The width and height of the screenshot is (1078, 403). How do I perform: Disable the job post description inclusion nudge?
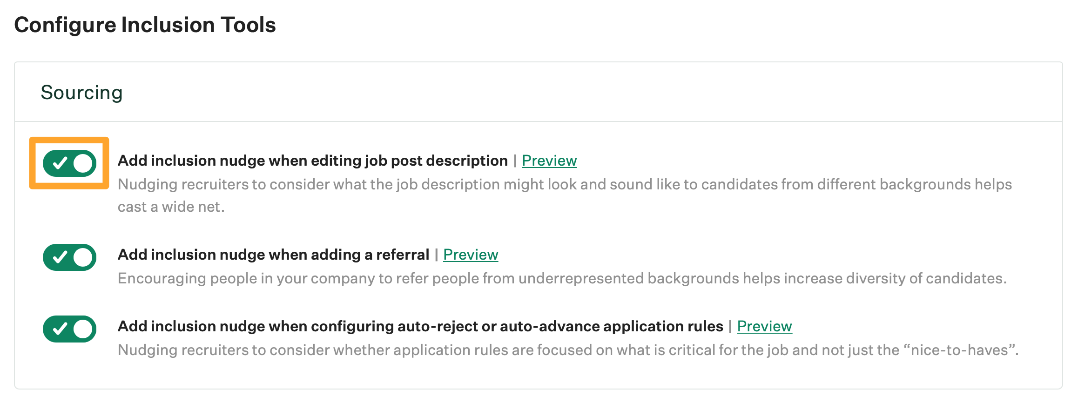coord(69,163)
